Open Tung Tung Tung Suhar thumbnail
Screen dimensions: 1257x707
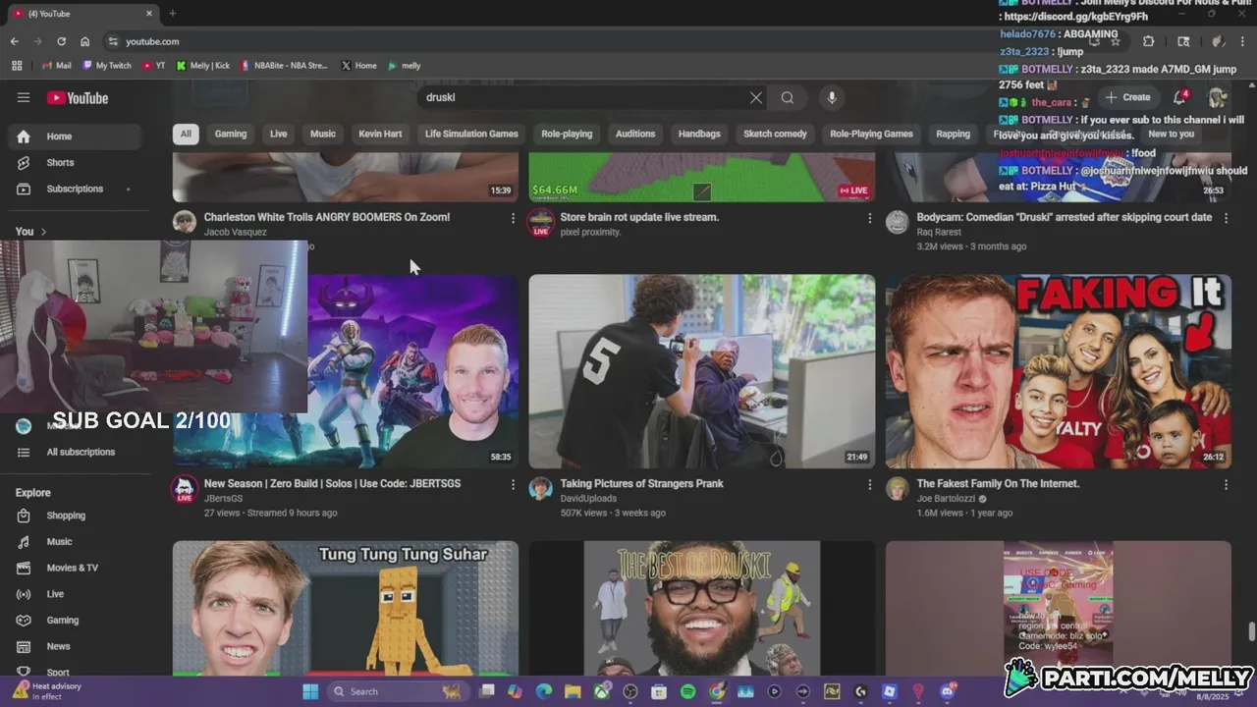tap(345, 608)
